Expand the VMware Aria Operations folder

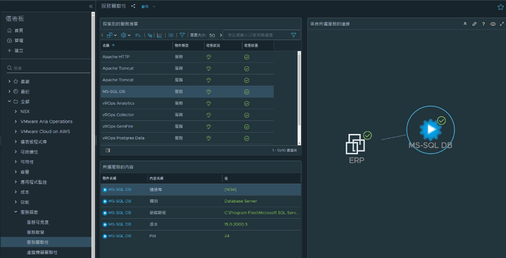pos(16,122)
